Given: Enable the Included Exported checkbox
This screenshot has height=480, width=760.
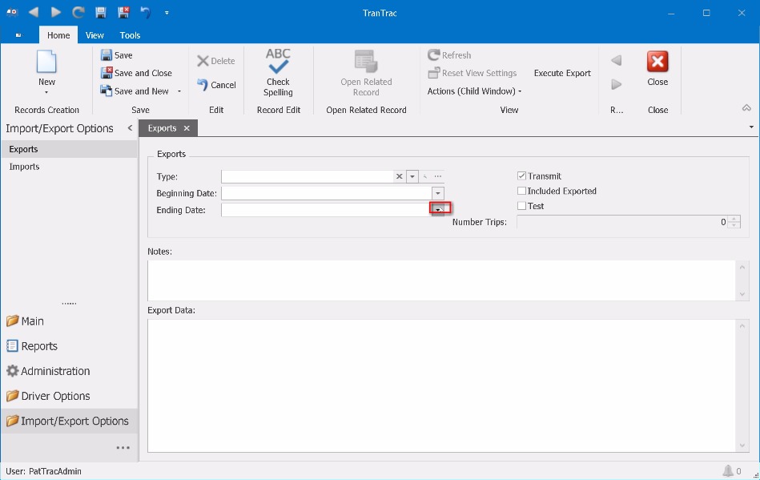Looking at the screenshot, I should (521, 192).
